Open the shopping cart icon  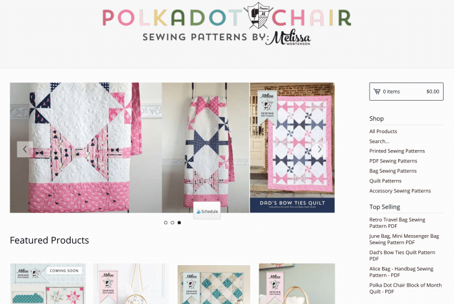coord(377,92)
